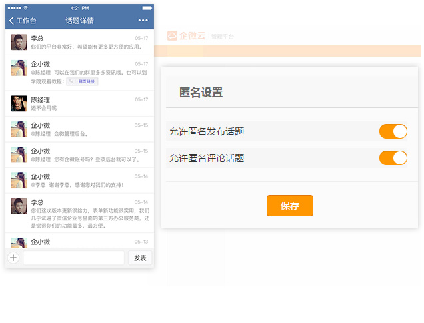Select the reply 企微管理后台
This screenshot has width=424, height=323.
tap(59, 134)
